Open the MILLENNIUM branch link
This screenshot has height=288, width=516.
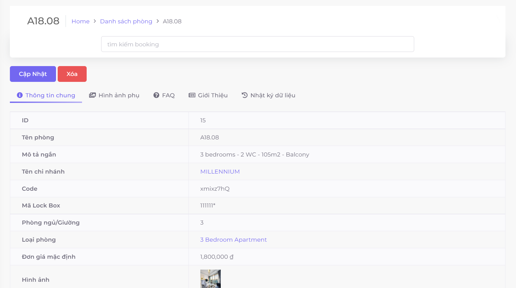tap(220, 172)
